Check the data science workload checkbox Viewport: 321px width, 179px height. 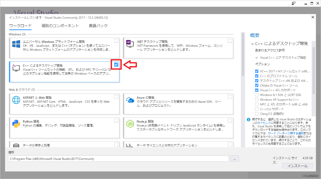tap(230, 144)
